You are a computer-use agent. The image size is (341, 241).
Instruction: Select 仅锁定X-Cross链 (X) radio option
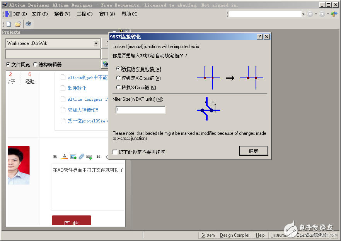coord(118,78)
